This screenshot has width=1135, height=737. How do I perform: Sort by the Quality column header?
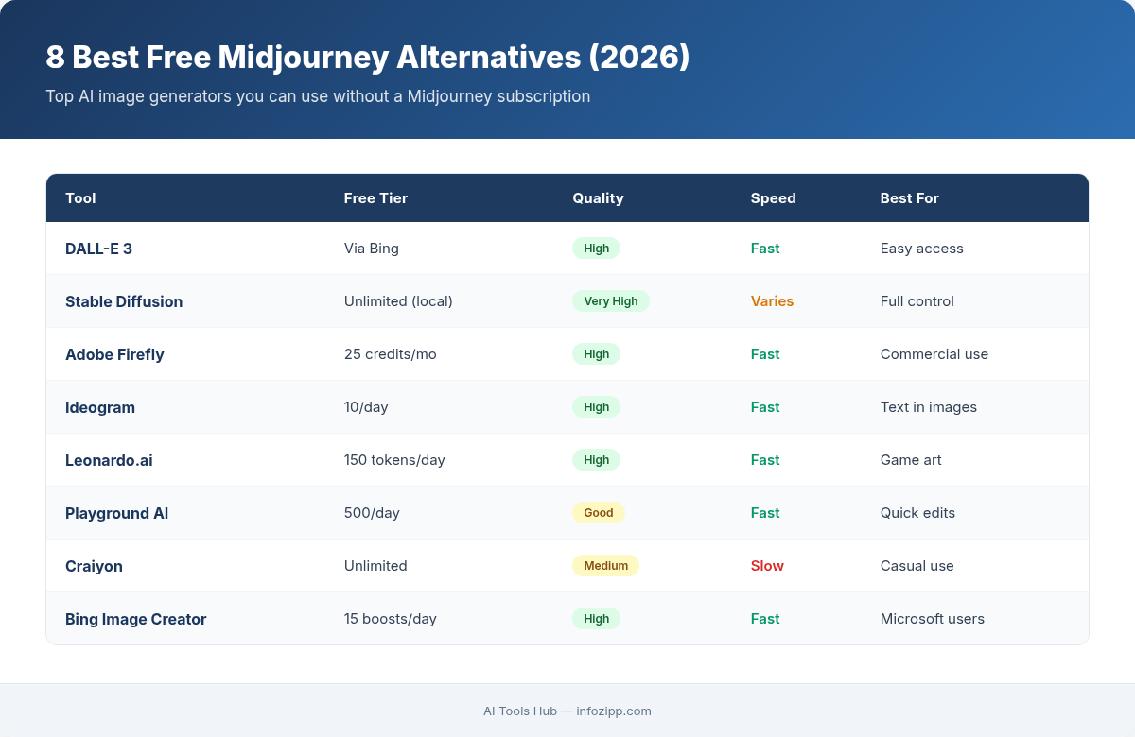click(x=598, y=198)
